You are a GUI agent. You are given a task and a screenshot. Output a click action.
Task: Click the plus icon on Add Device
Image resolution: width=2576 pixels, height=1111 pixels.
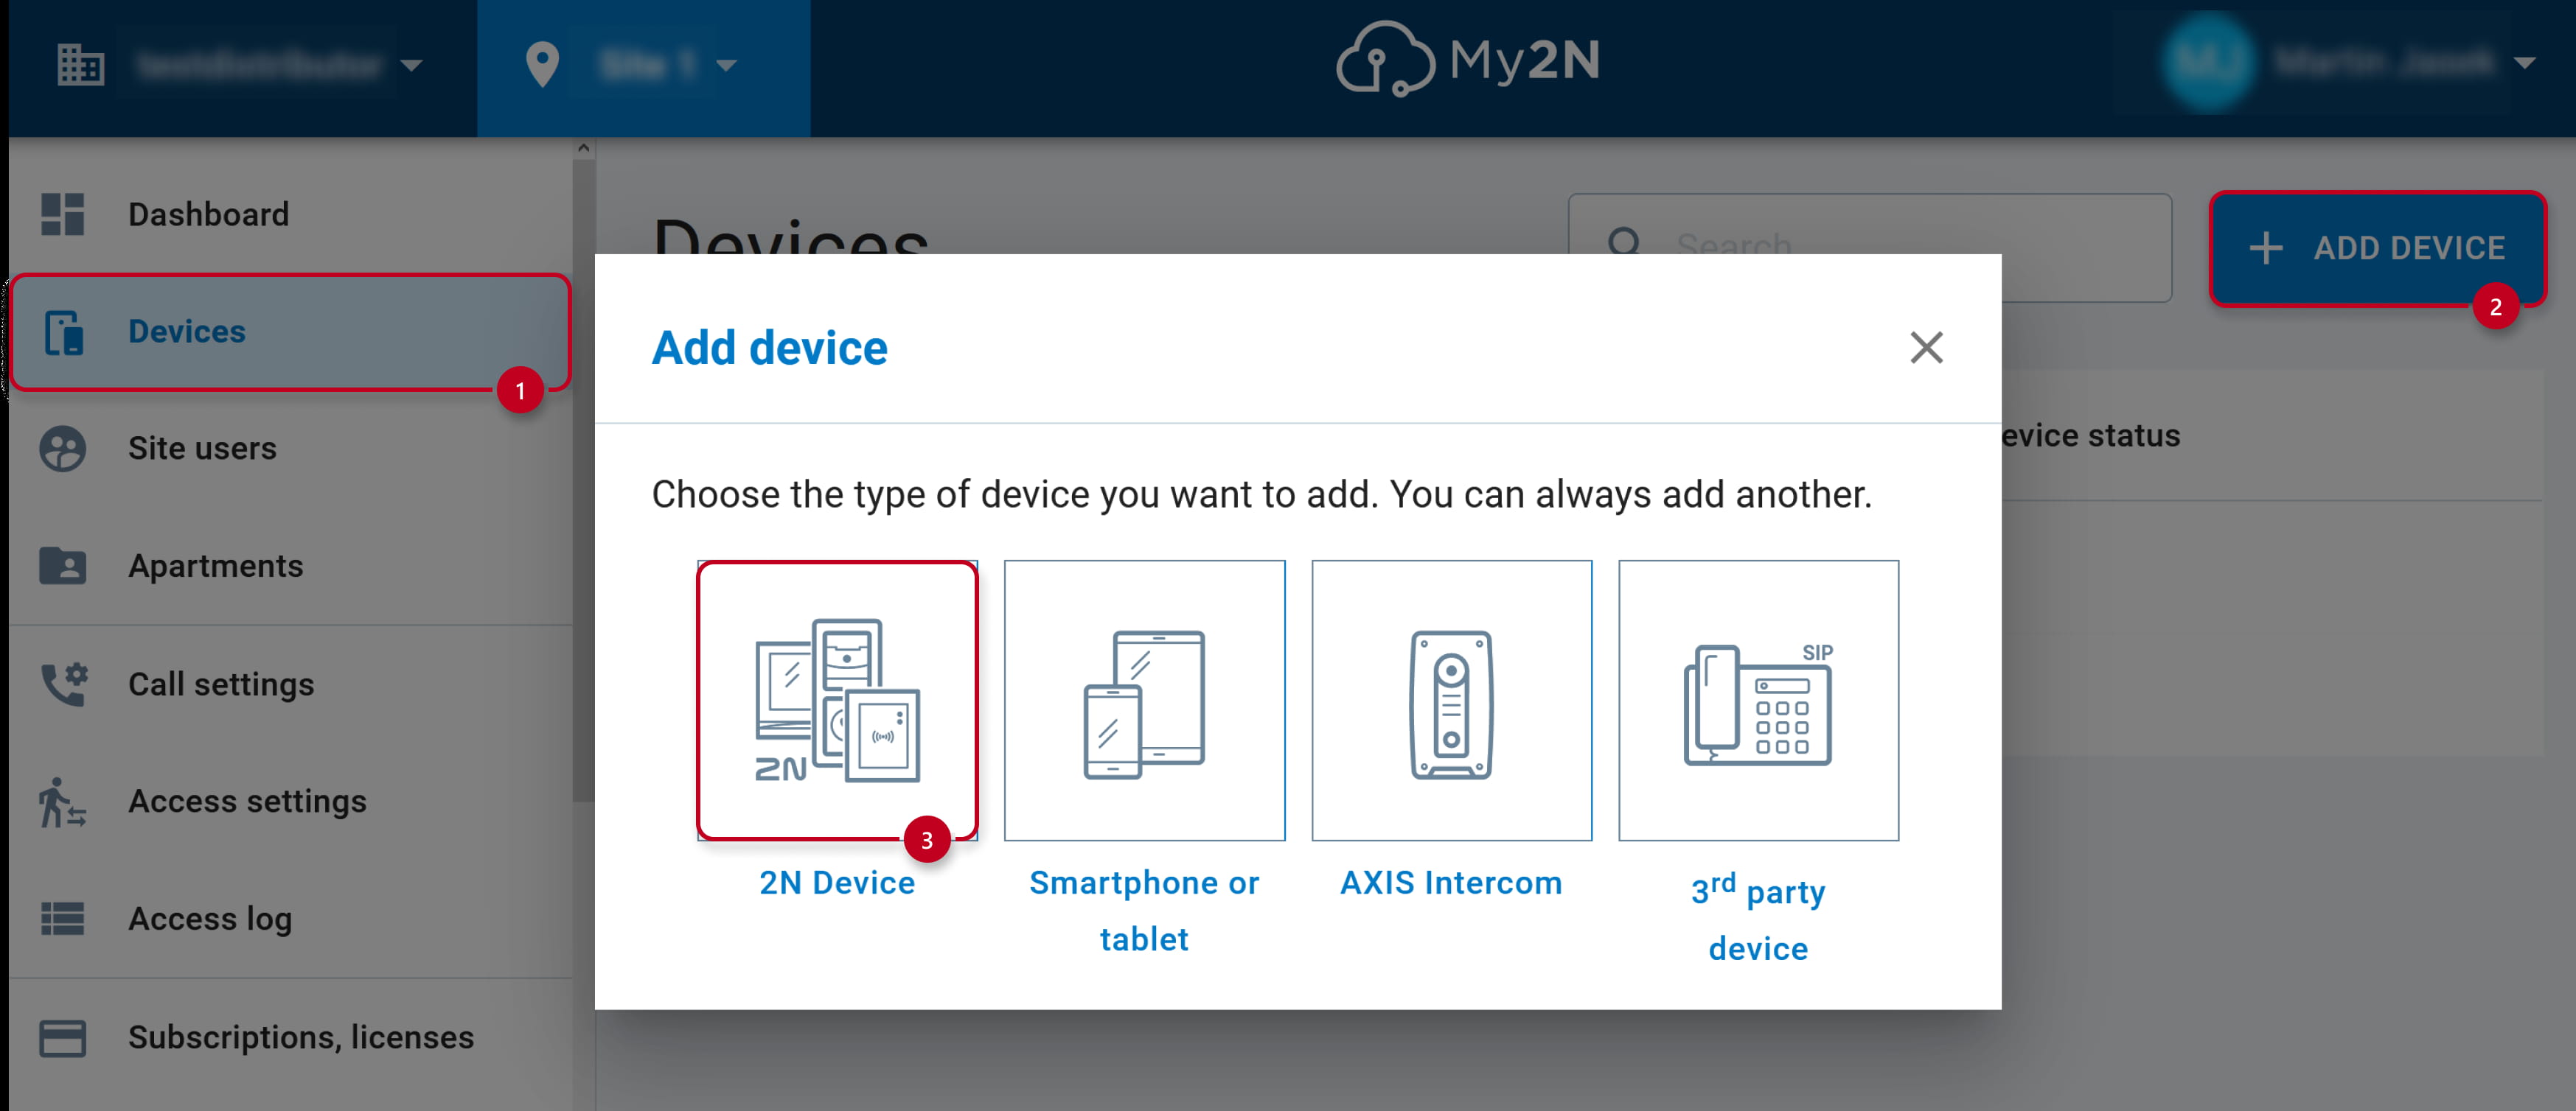tap(2265, 248)
